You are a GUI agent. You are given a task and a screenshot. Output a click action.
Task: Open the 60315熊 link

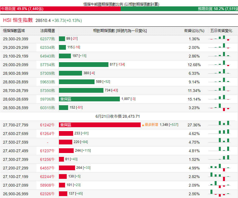tap(48, 108)
